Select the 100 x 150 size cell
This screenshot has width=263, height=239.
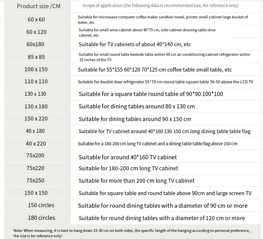pyautogui.click(x=36, y=69)
